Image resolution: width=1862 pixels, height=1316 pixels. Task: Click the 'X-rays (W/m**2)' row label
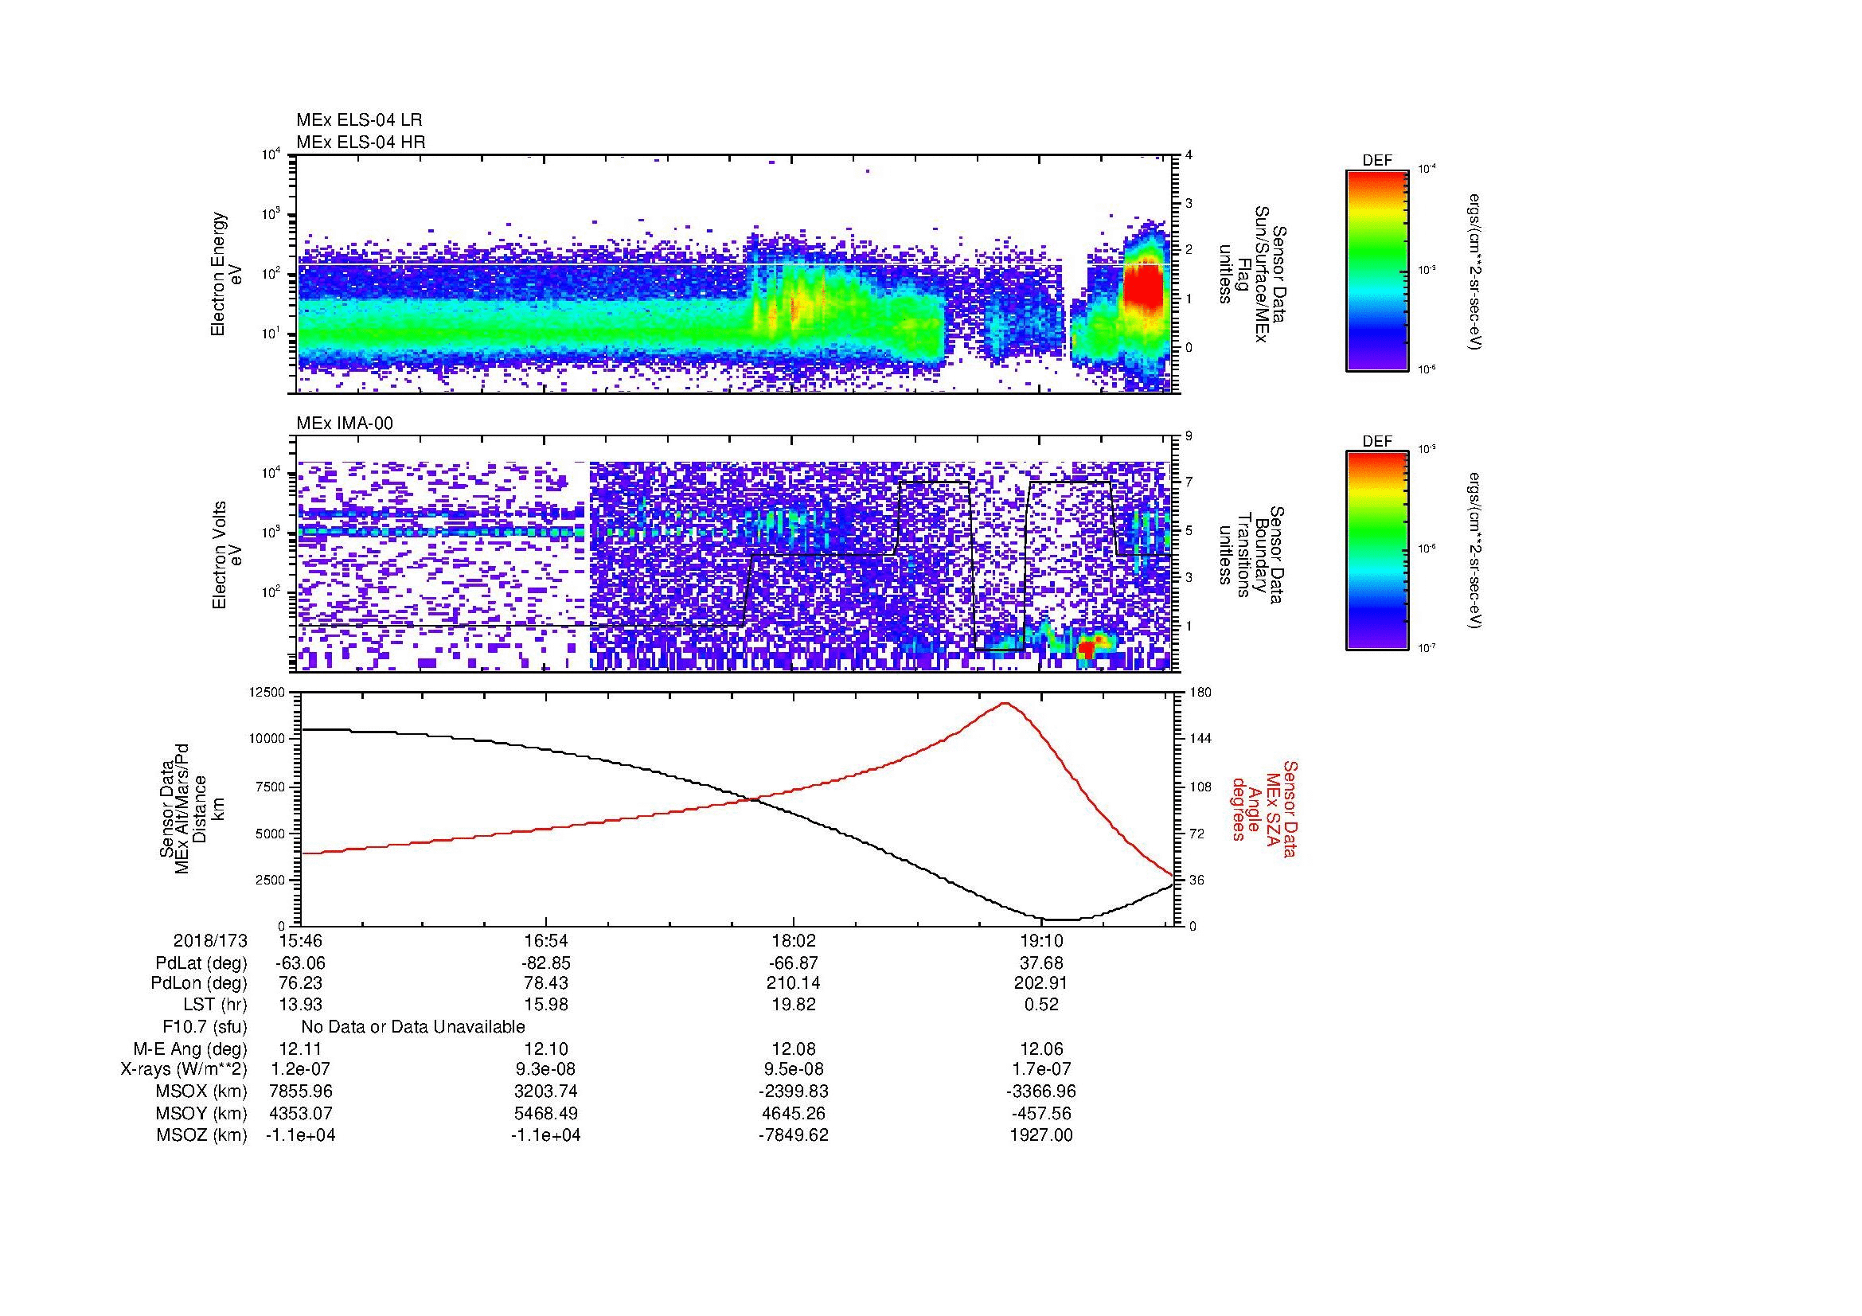point(184,1069)
